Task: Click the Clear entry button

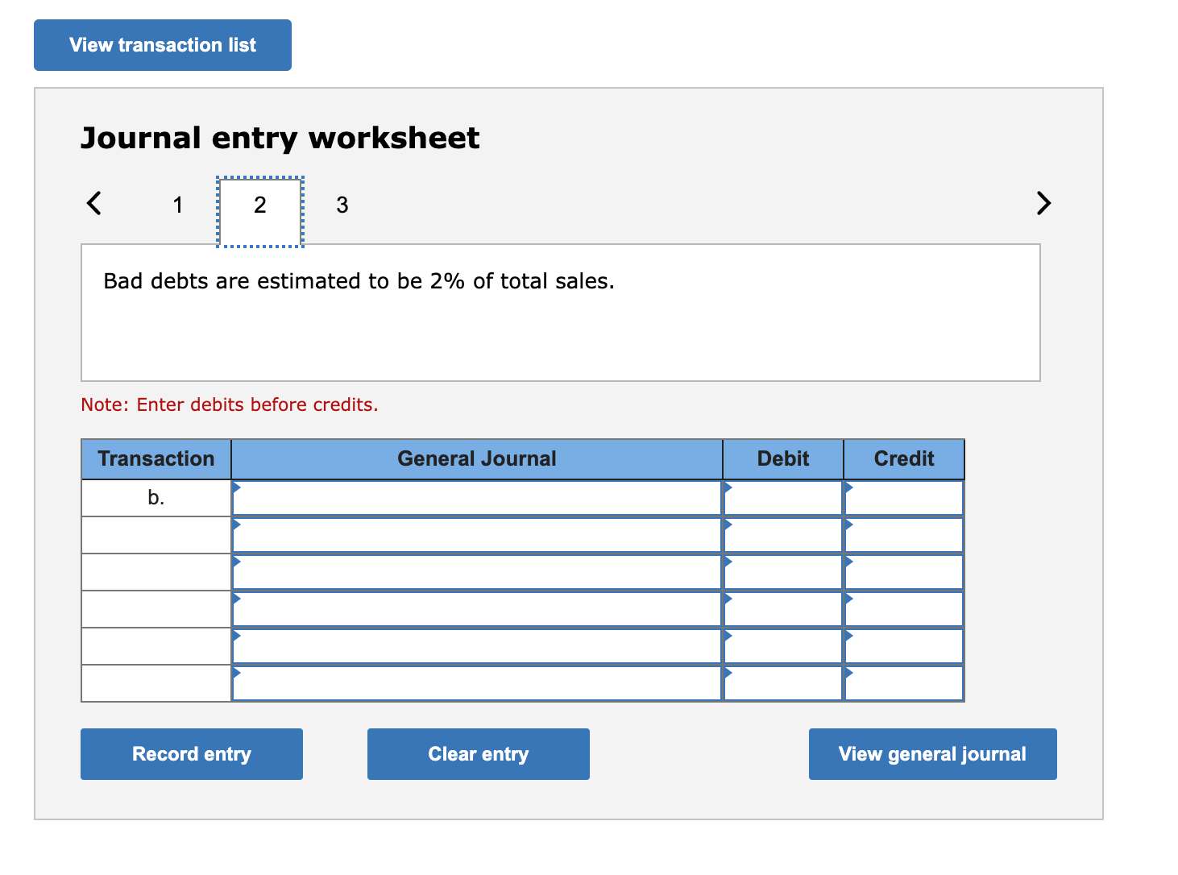Action: click(x=477, y=753)
